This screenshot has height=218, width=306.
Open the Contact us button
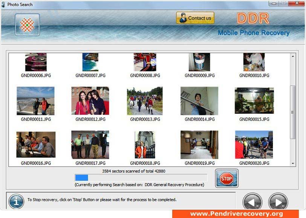click(x=195, y=18)
